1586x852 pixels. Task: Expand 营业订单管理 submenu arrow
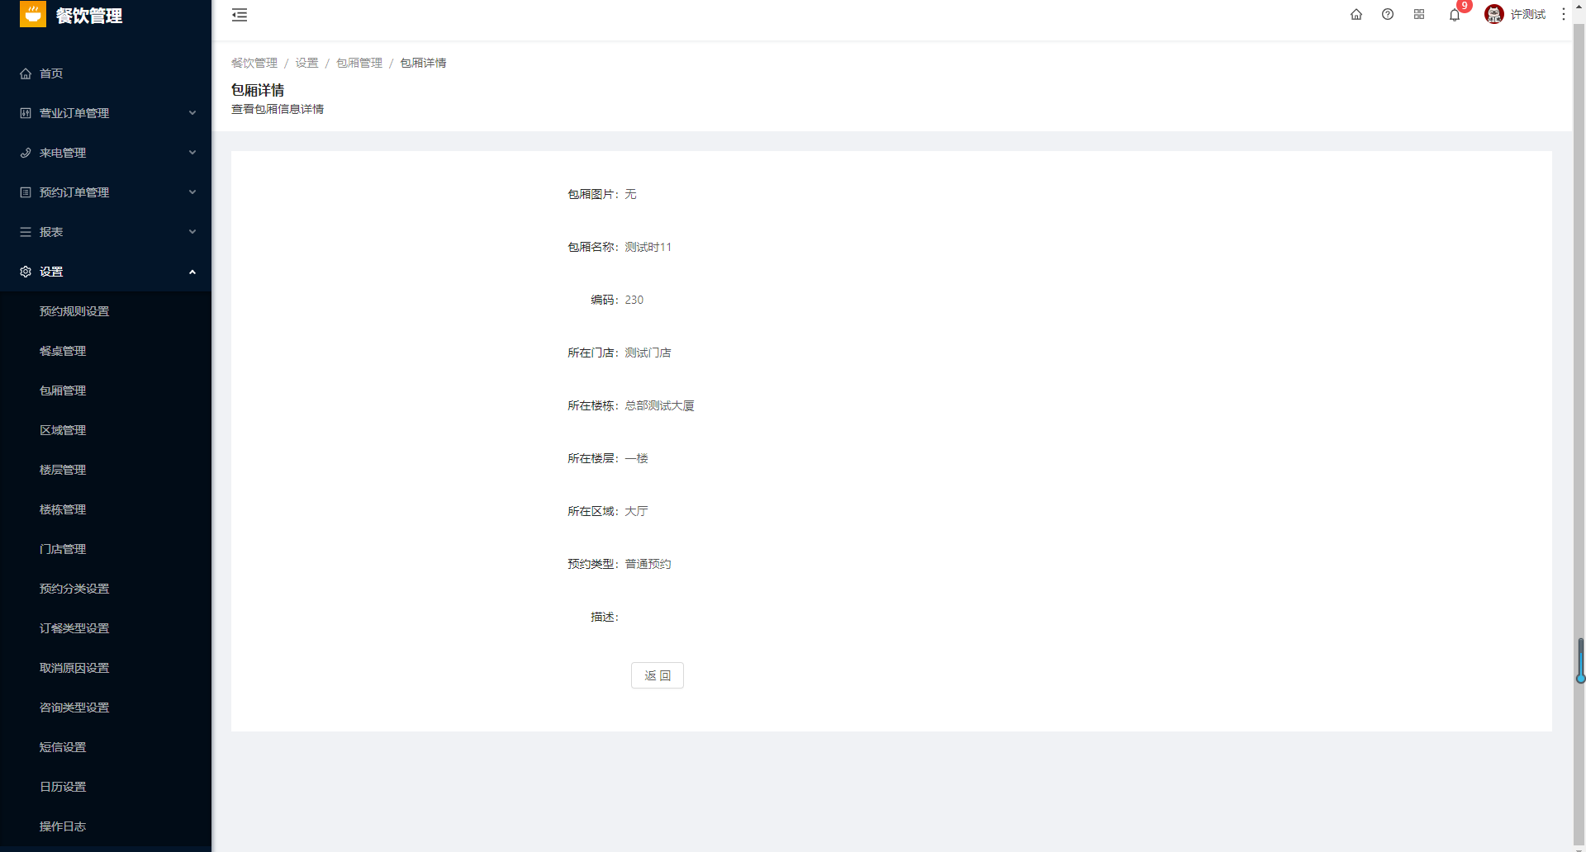tap(192, 113)
